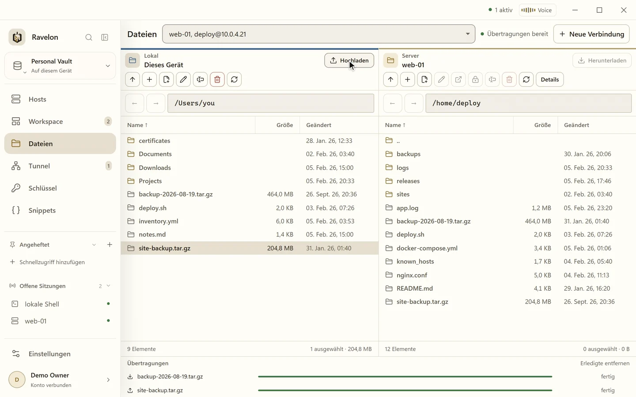Expand the Demo Owner account chevron
This screenshot has width=636, height=397.
point(108,380)
